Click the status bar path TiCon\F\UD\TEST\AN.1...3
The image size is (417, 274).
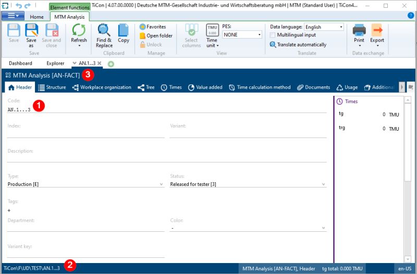pyautogui.click(x=32, y=268)
